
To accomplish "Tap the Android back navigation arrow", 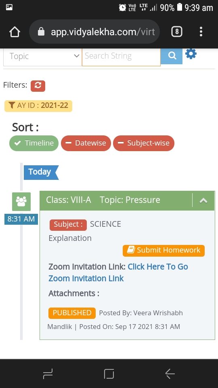I will click(x=170, y=373).
